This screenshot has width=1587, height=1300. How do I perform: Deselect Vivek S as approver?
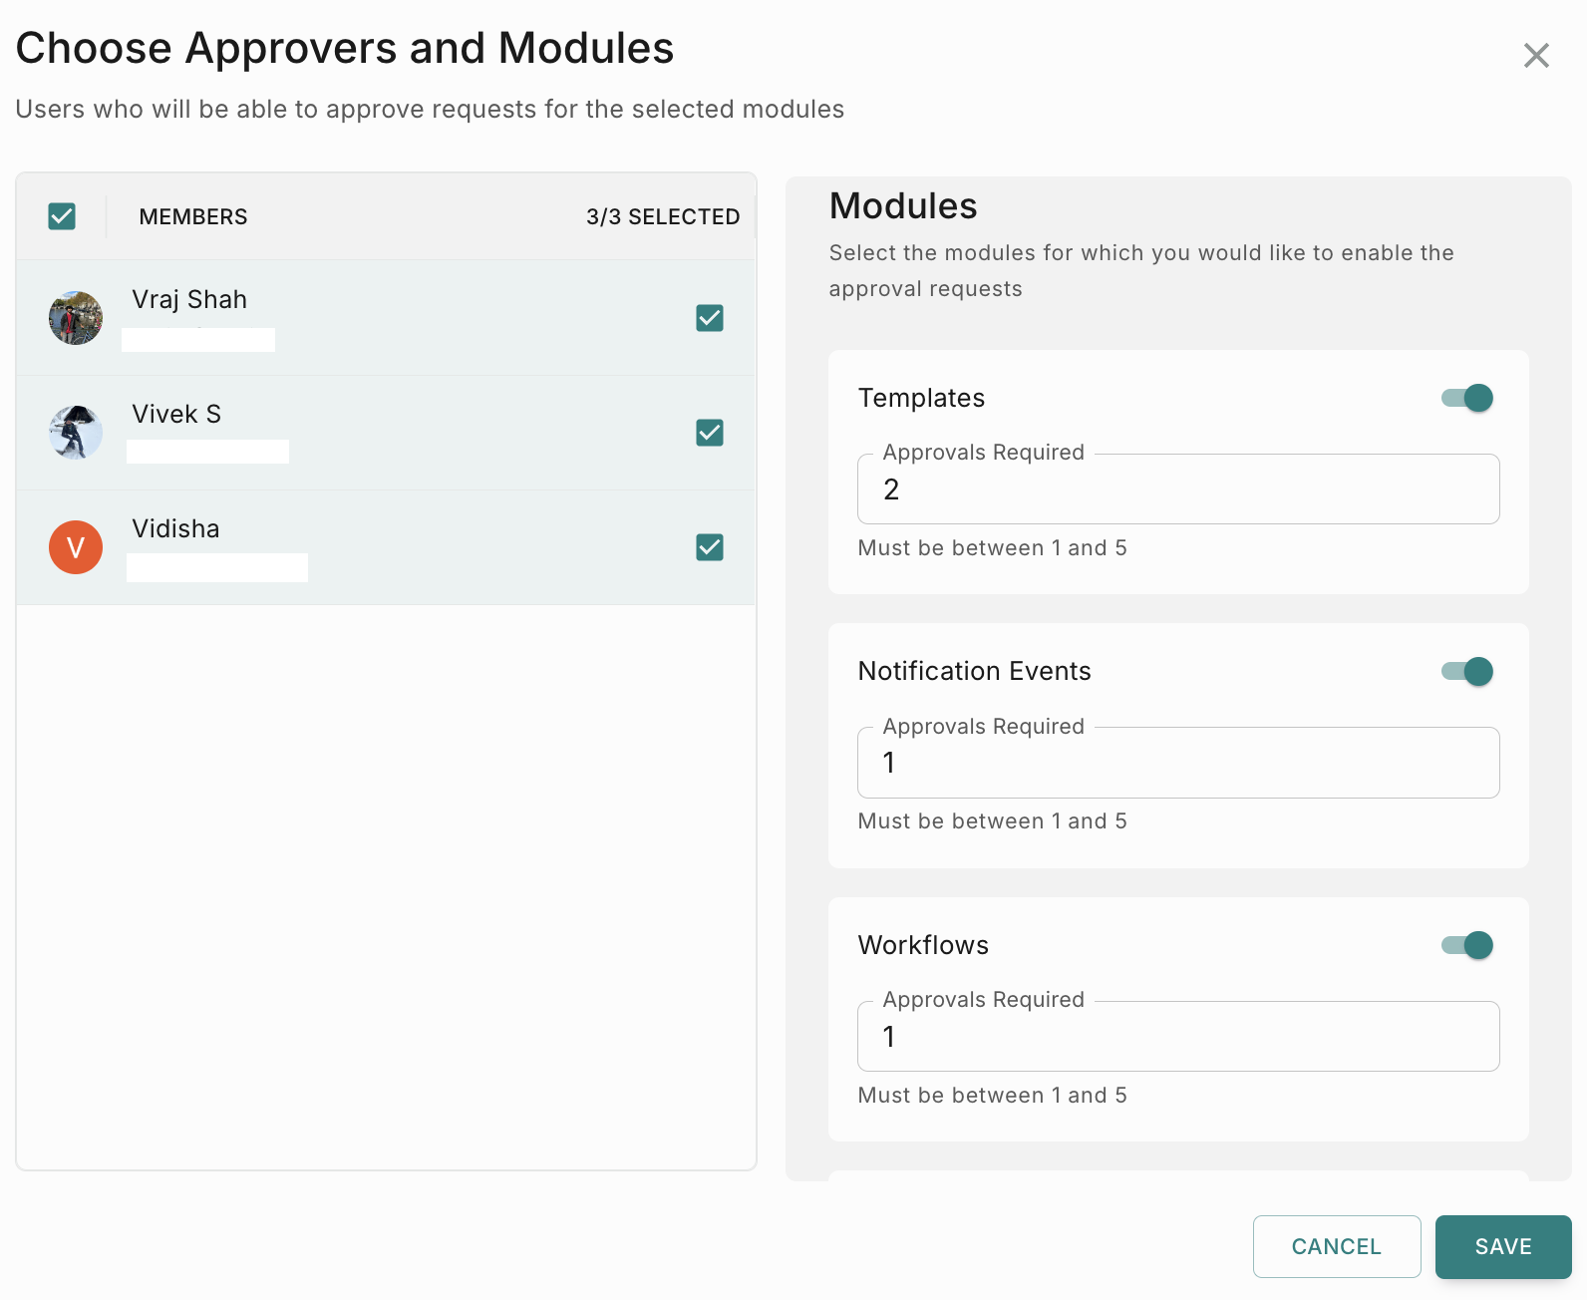tap(710, 433)
